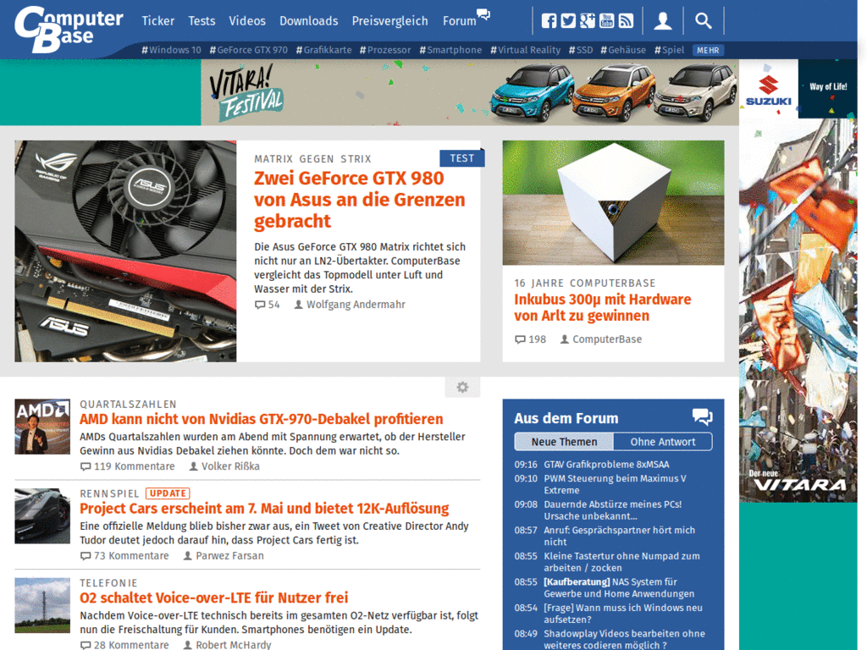Open forum thread Wann muss ich Windows neu aufsetzen
Image resolution: width=867 pixels, height=650 pixels.
pyautogui.click(x=623, y=614)
